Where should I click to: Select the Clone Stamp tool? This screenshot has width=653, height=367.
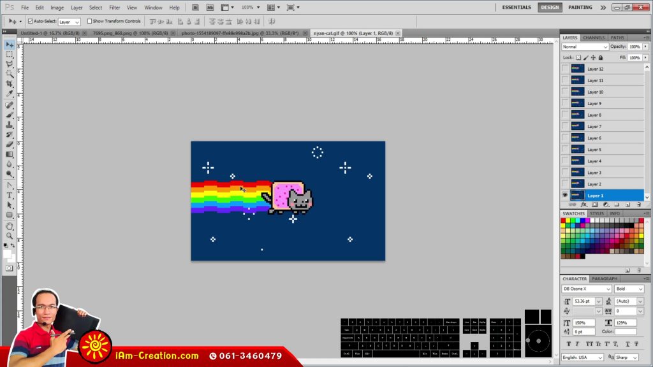(10, 125)
